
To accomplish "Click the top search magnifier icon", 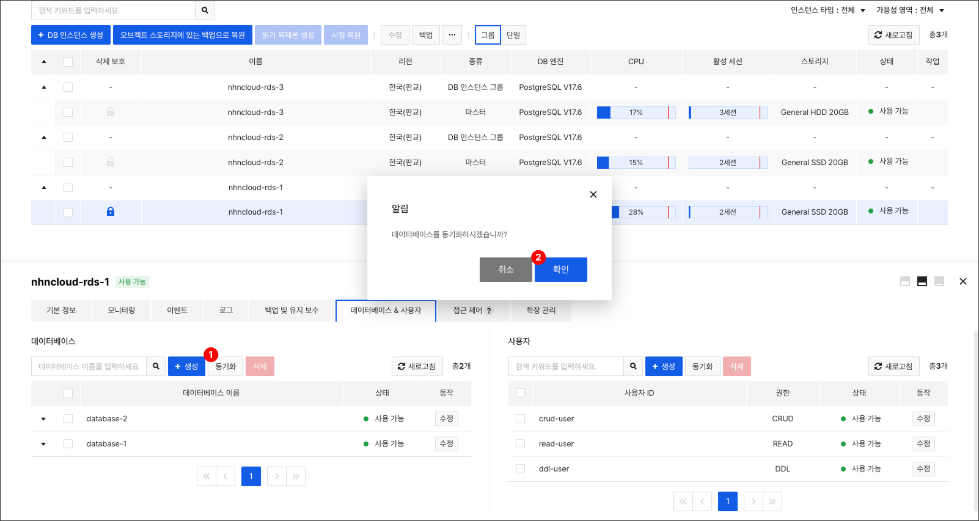I will (205, 10).
